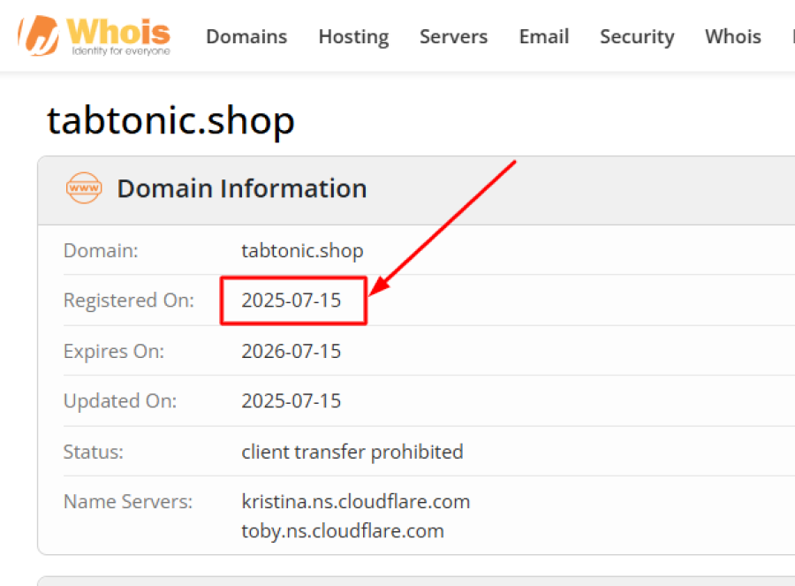Click the Registered On label
The height and width of the screenshot is (586, 795).
tap(129, 301)
